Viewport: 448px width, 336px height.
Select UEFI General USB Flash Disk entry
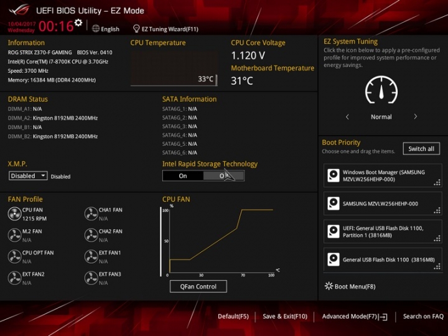point(383,231)
